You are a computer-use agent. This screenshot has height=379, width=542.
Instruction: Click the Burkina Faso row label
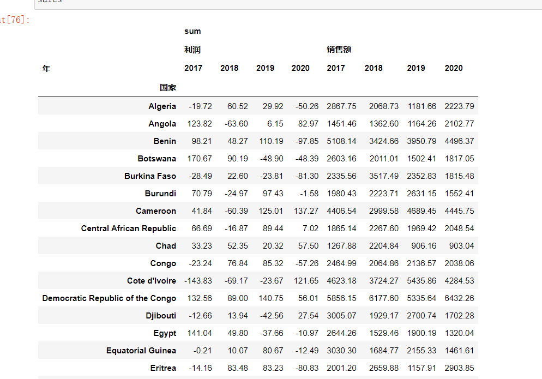pos(150,176)
